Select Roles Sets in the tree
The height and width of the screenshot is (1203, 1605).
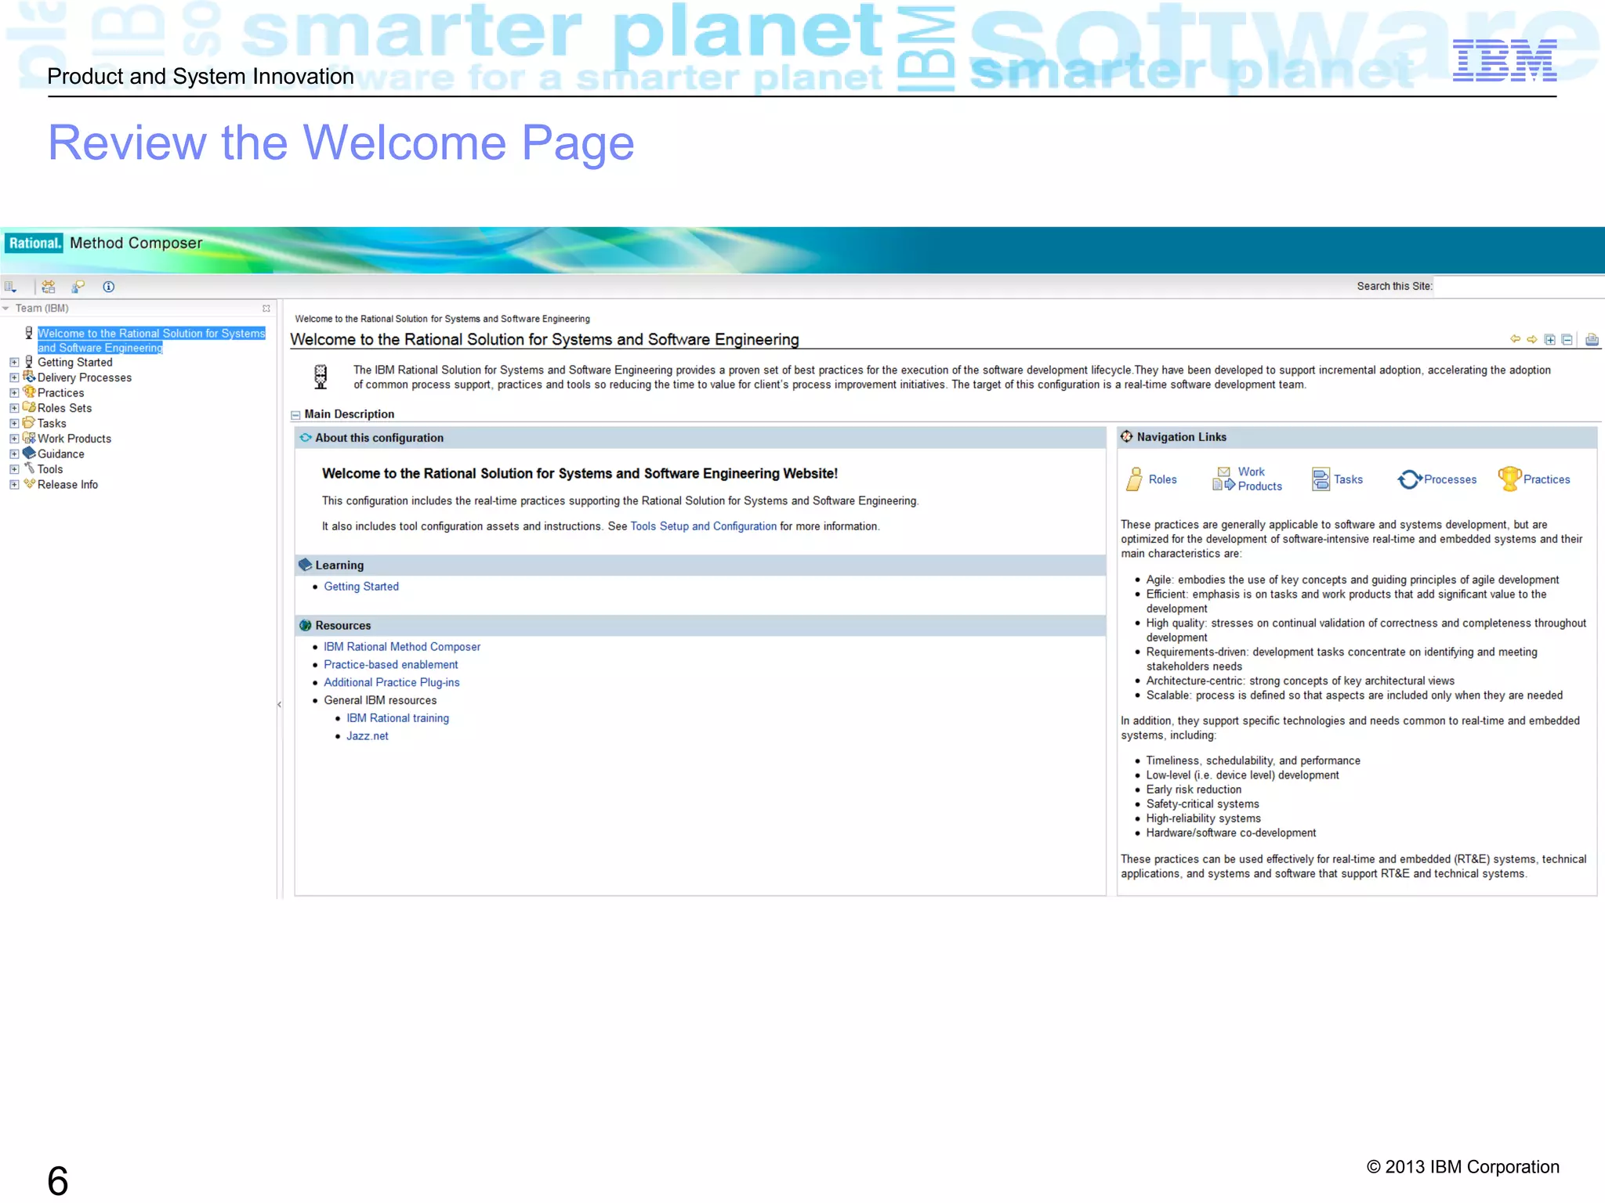click(65, 408)
